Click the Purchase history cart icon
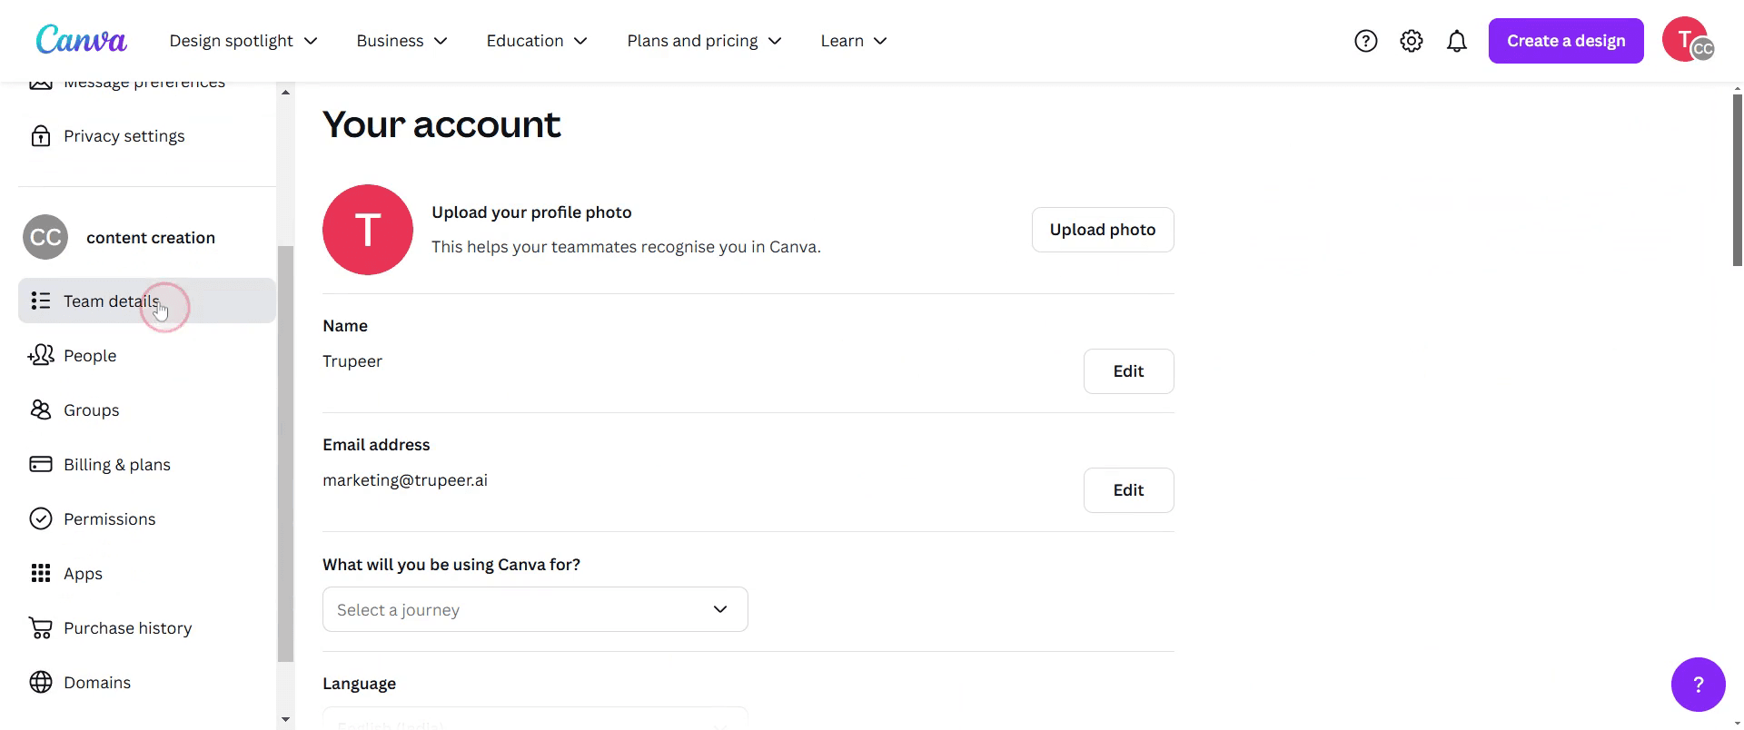 (41, 628)
